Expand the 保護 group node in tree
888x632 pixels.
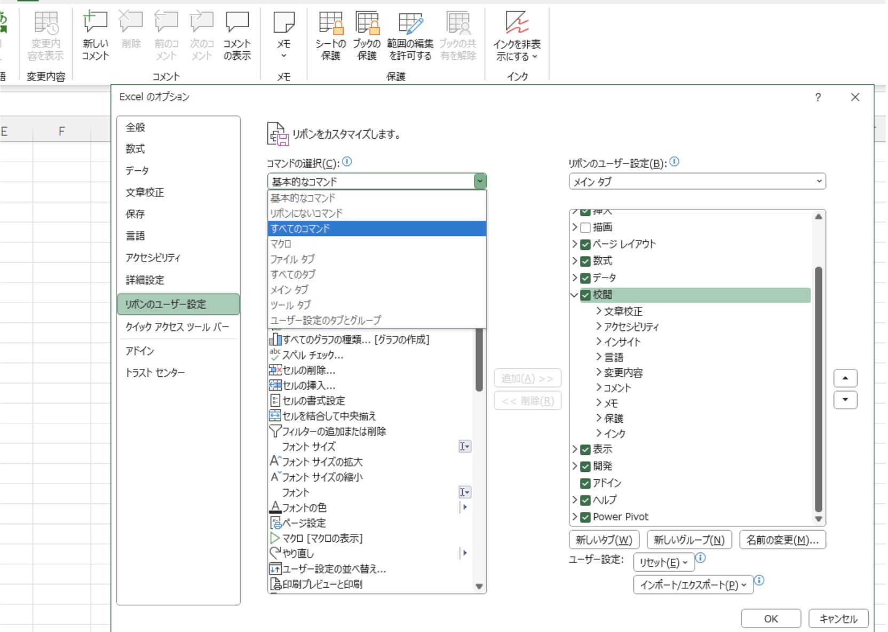pyautogui.click(x=599, y=418)
